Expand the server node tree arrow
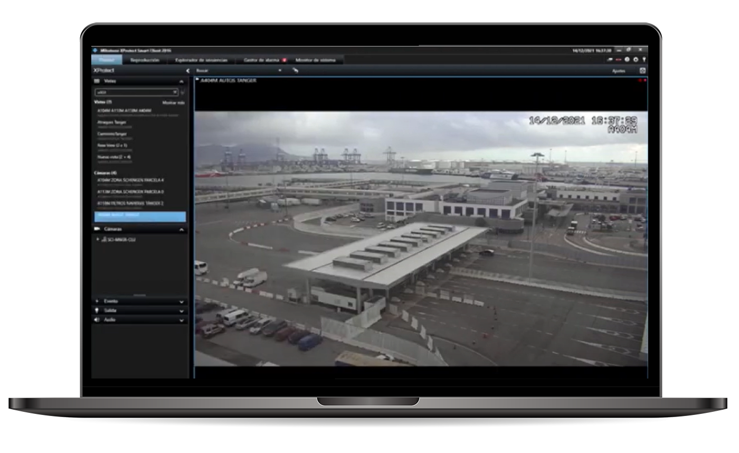 coord(98,239)
